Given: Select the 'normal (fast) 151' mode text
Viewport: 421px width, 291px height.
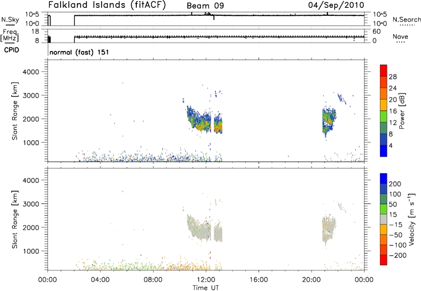Looking at the screenshot, I should pos(79,52).
